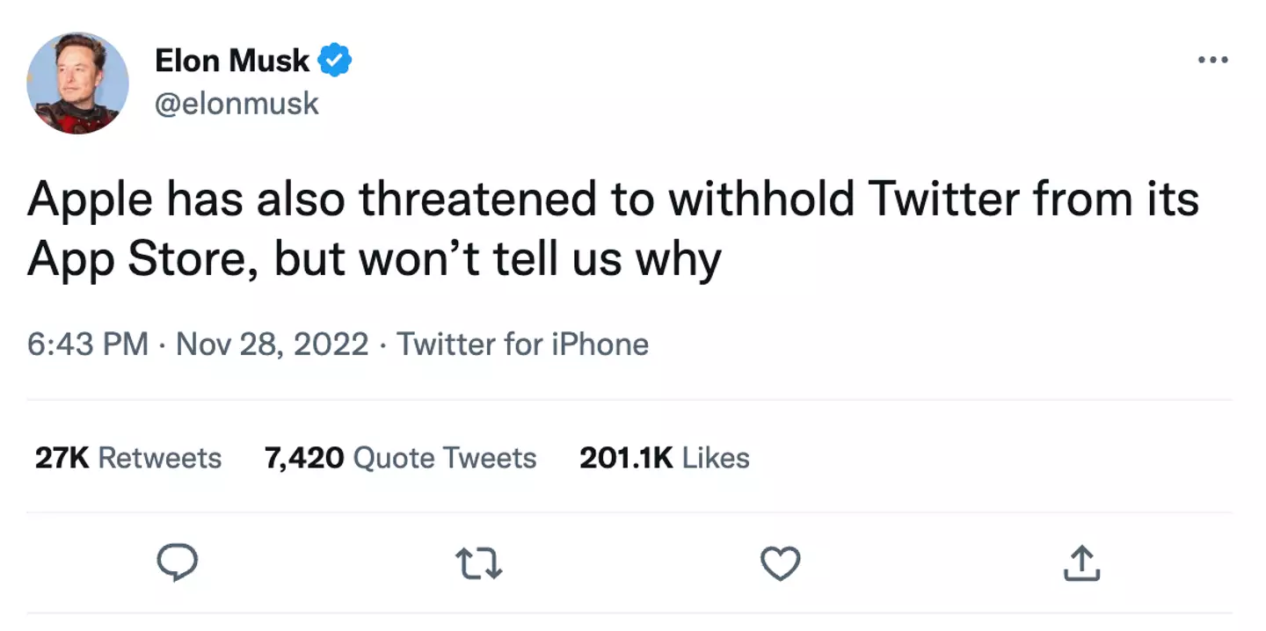
Task: Open the @elonmusk handle link
Action: pyautogui.click(x=236, y=104)
